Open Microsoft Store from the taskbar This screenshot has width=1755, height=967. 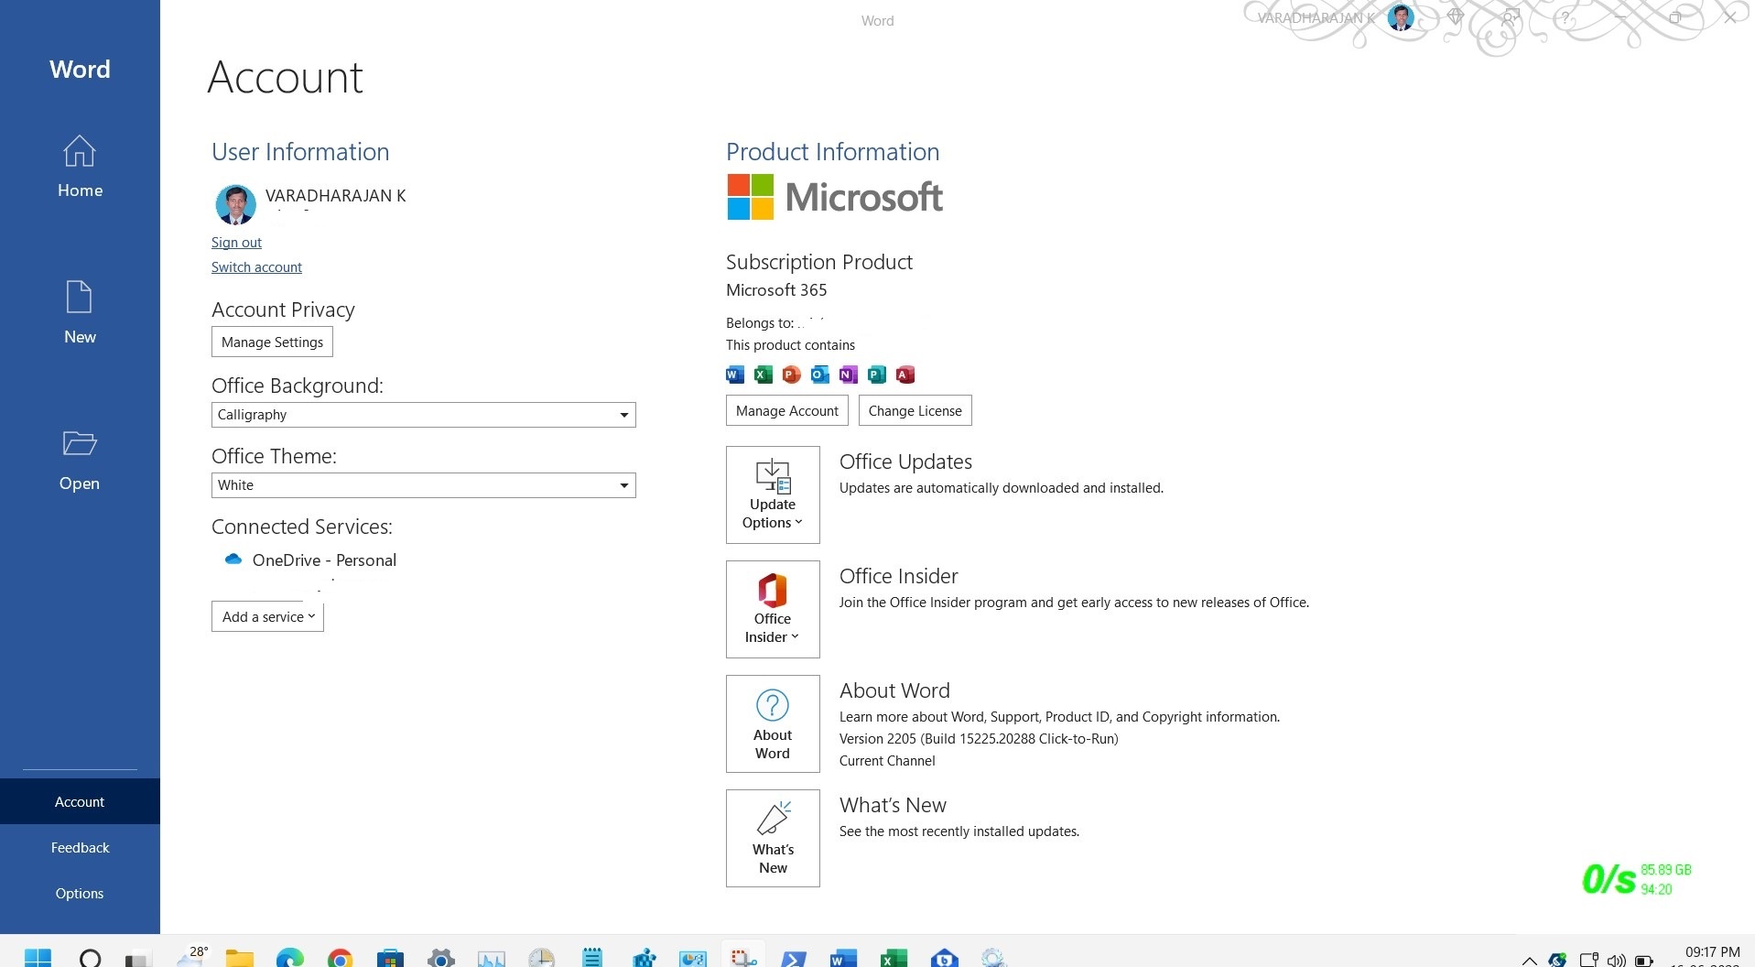pyautogui.click(x=390, y=958)
